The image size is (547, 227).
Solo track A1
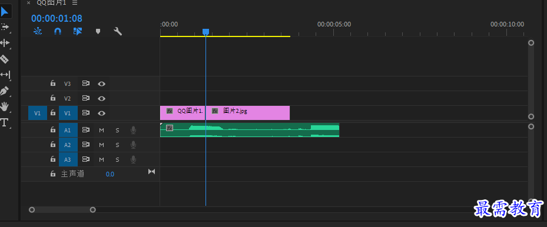tap(118, 130)
